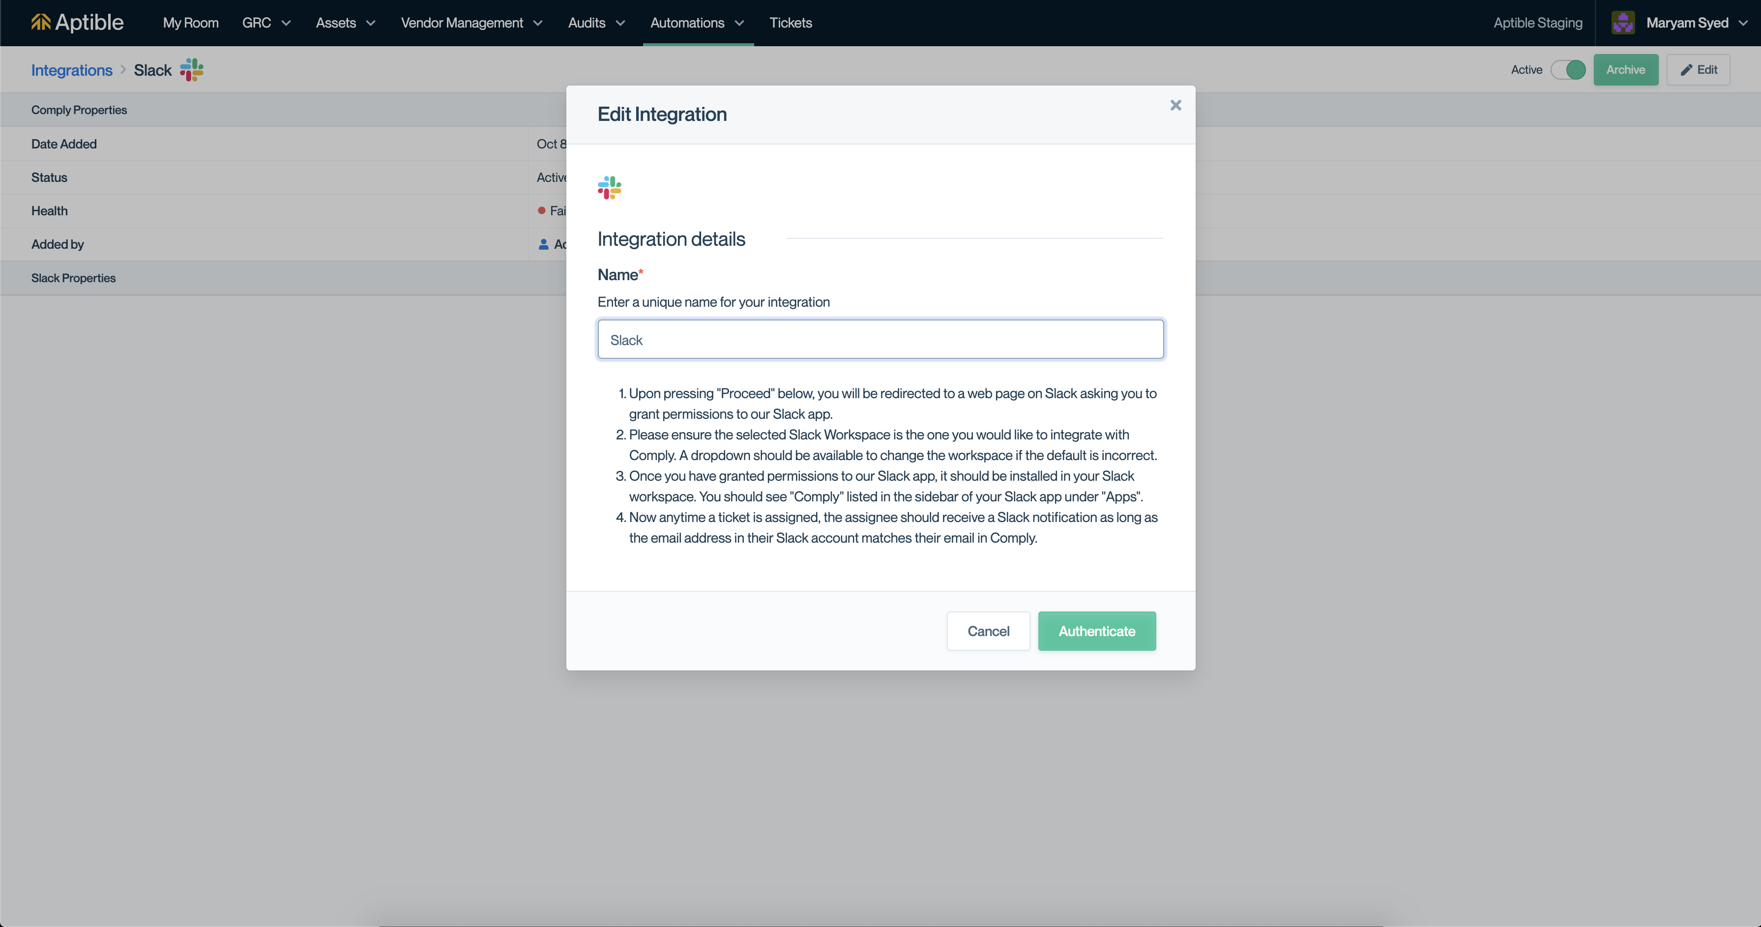Click the integration Name input field
This screenshot has width=1761, height=927.
click(880, 340)
